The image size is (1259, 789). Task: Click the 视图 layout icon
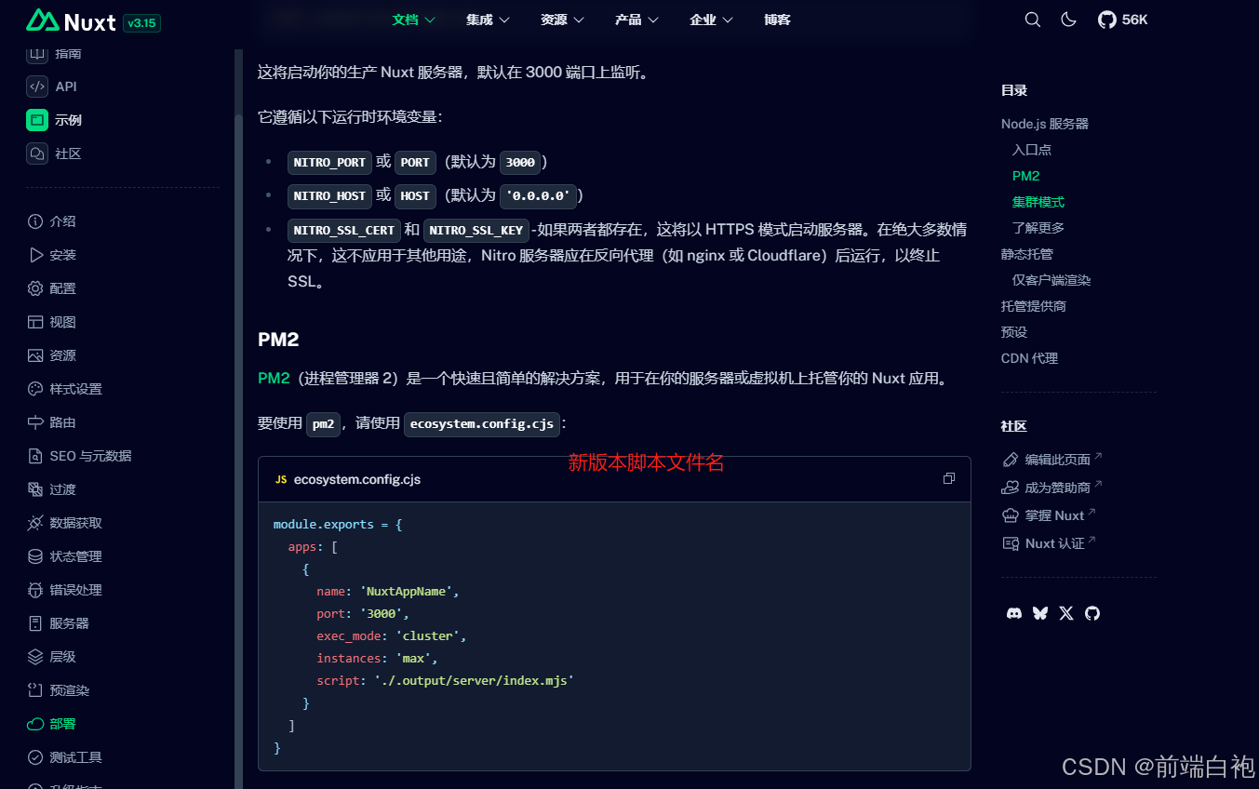coord(35,322)
